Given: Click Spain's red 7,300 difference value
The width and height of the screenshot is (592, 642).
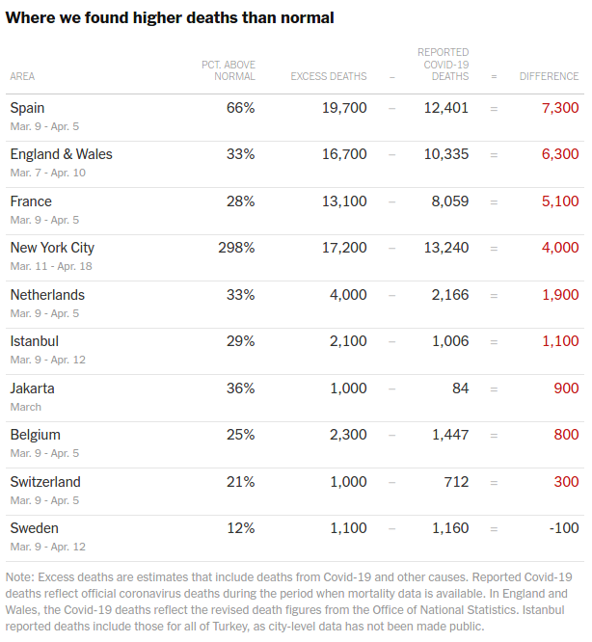Looking at the screenshot, I should point(560,108).
